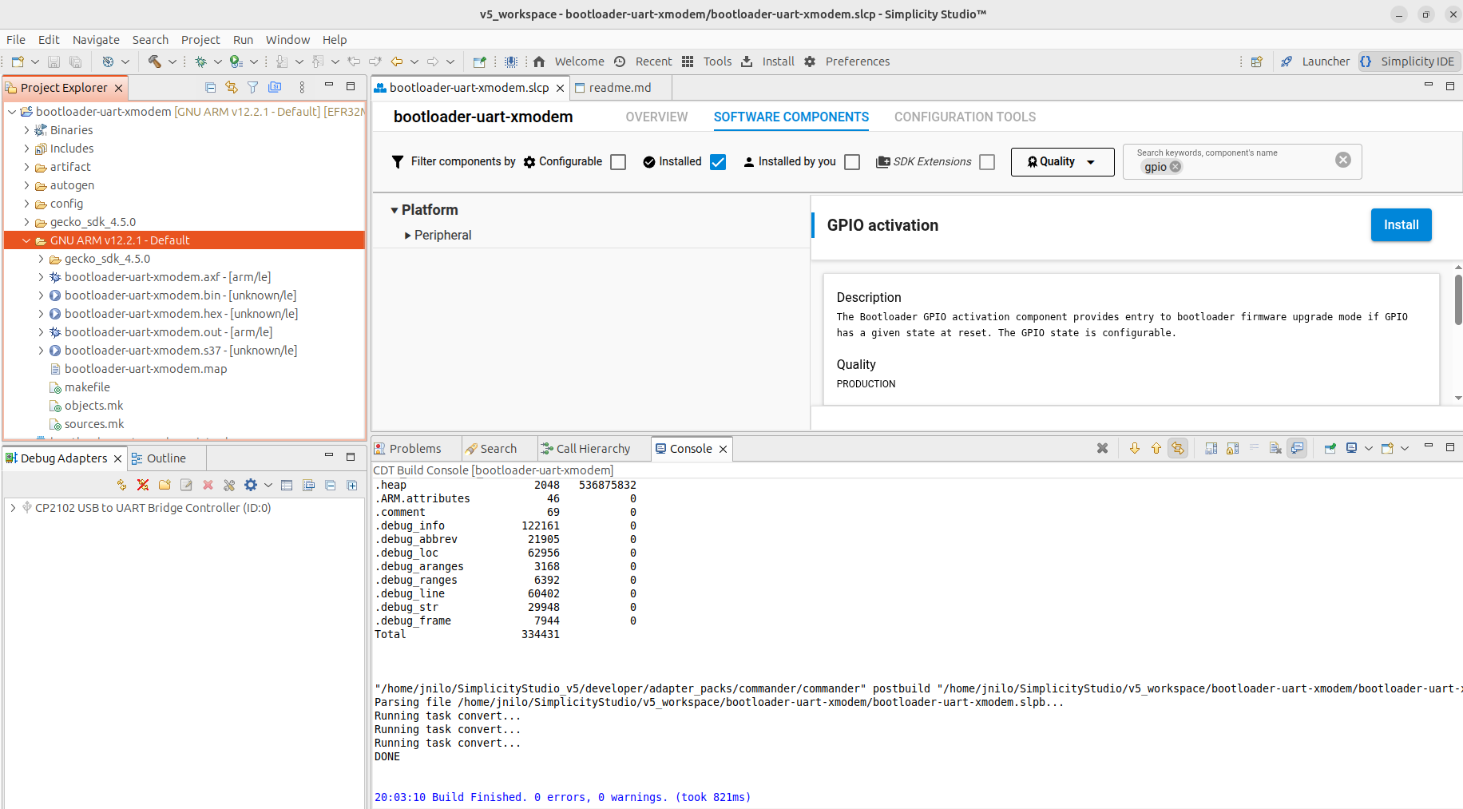Click Link with Editor arrows in Project Explorer

tap(232, 87)
